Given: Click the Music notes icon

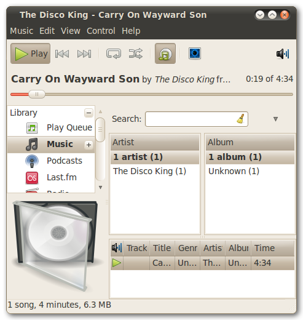Looking at the screenshot, I should pyautogui.click(x=32, y=145).
